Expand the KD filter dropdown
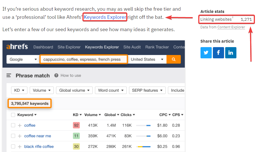 (19, 90)
